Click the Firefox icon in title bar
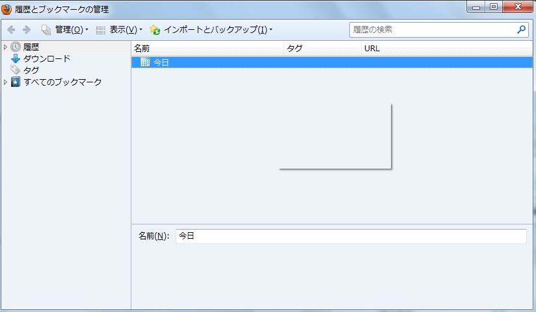 coord(7,10)
